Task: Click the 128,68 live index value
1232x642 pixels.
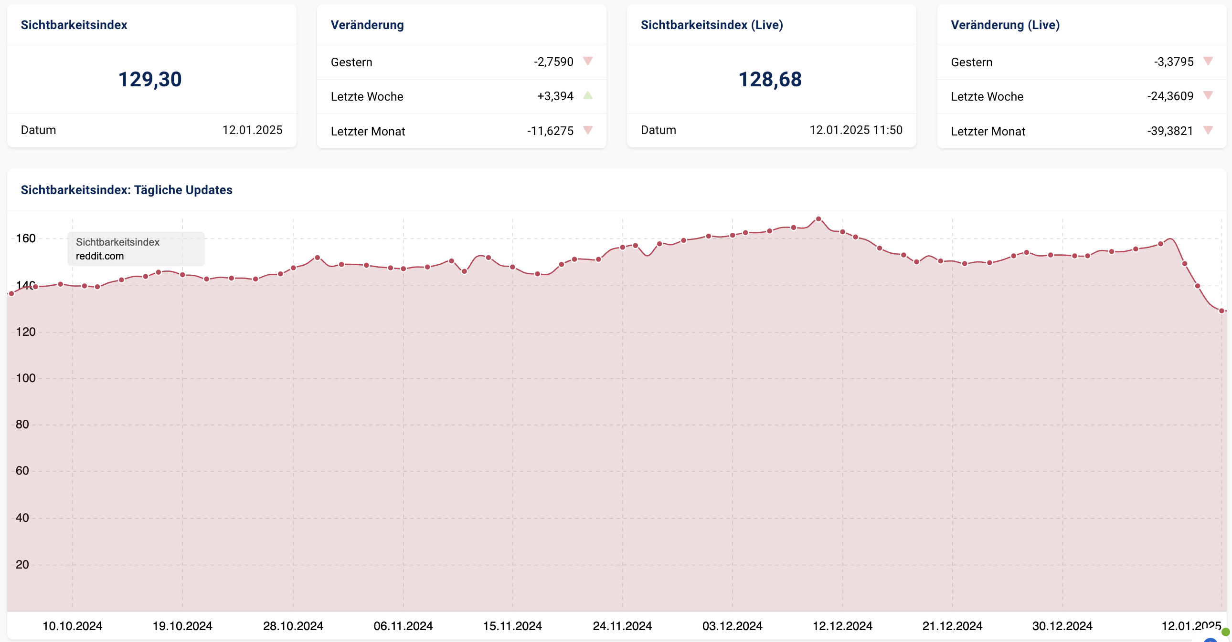Action: coord(770,79)
